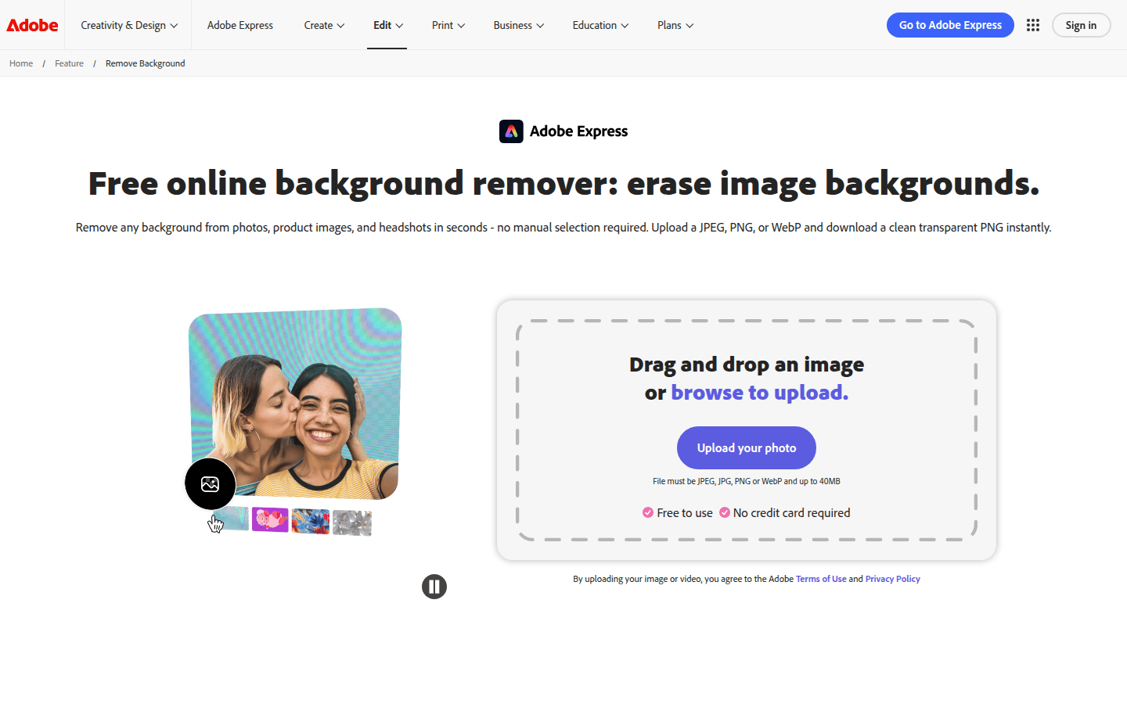Click the Remove any background description paragraph

point(563,228)
